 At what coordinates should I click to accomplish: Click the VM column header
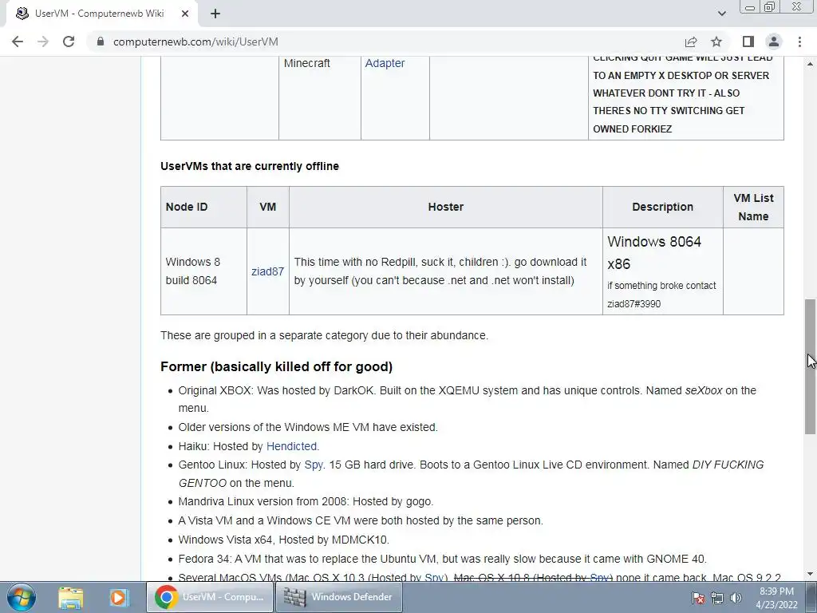click(268, 207)
